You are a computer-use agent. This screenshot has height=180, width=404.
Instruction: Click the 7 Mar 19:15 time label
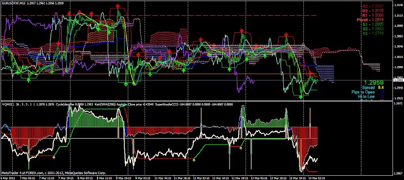coord(65,178)
